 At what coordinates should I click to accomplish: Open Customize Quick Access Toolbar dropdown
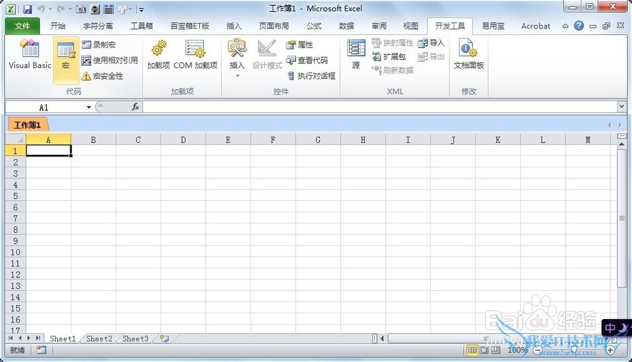click(141, 9)
